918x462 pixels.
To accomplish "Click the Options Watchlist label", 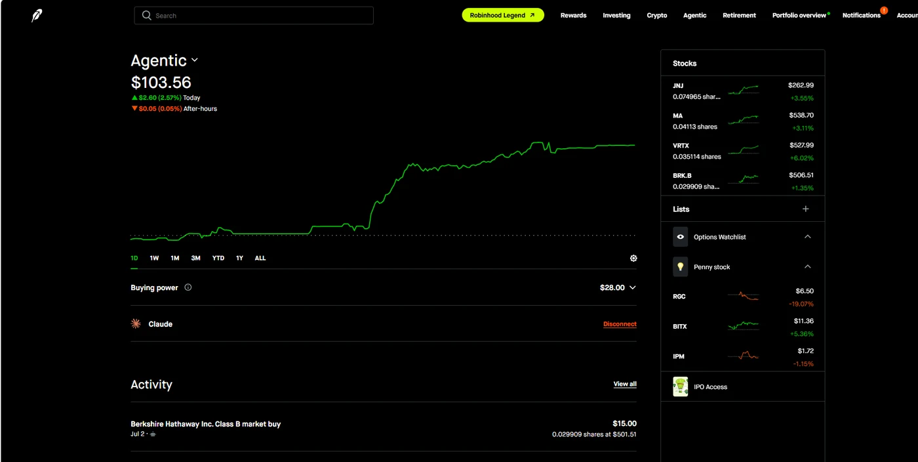I will (719, 237).
